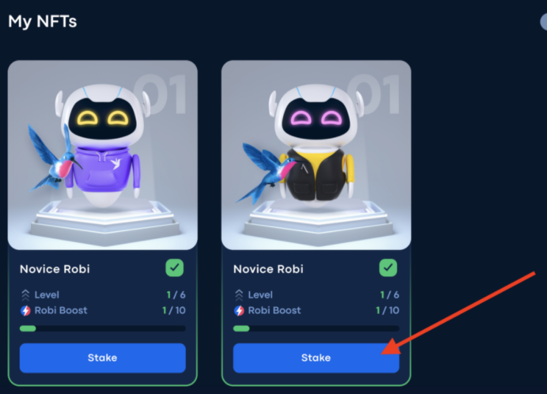Open the purple hoodie Robi NFT image

pyautogui.click(x=103, y=155)
